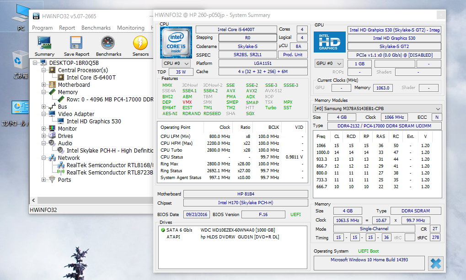Expand the Bus node
466x280 pixels.
pyautogui.click(x=44, y=106)
